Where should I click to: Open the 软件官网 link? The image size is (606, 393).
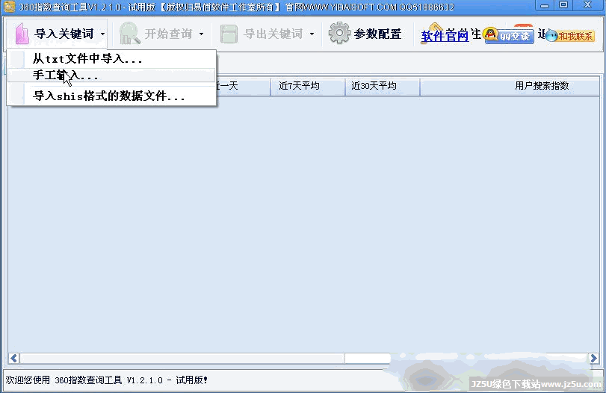click(x=445, y=36)
